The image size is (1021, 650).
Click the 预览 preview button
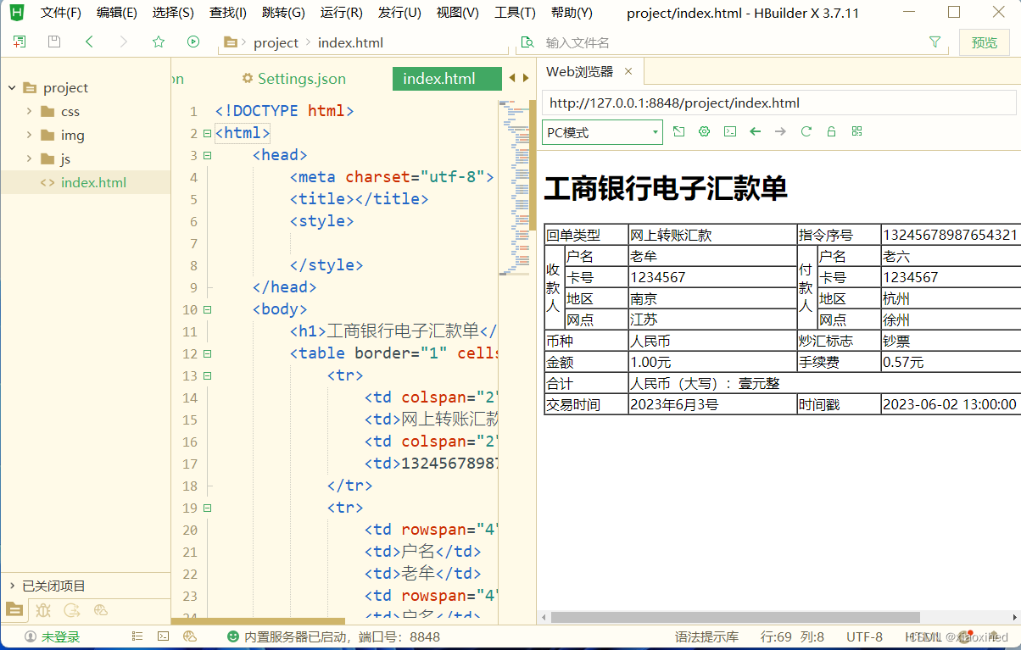click(984, 42)
